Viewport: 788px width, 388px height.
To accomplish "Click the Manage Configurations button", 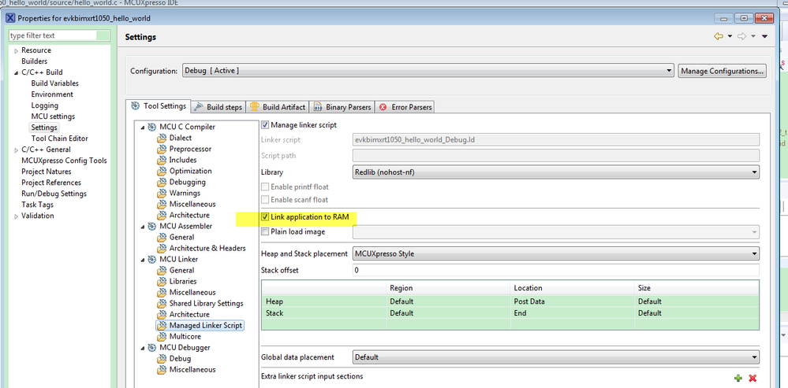I will [723, 71].
